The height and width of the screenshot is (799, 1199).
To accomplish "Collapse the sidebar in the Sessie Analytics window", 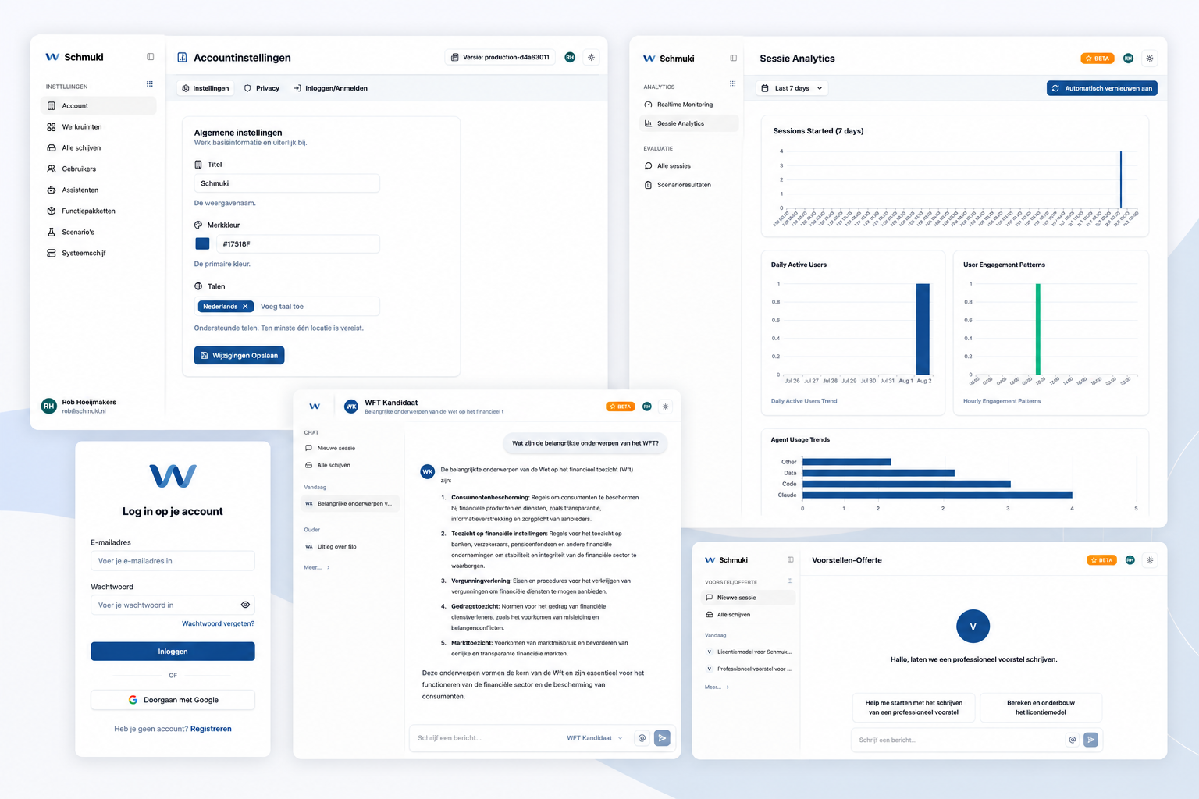I will [x=733, y=58].
